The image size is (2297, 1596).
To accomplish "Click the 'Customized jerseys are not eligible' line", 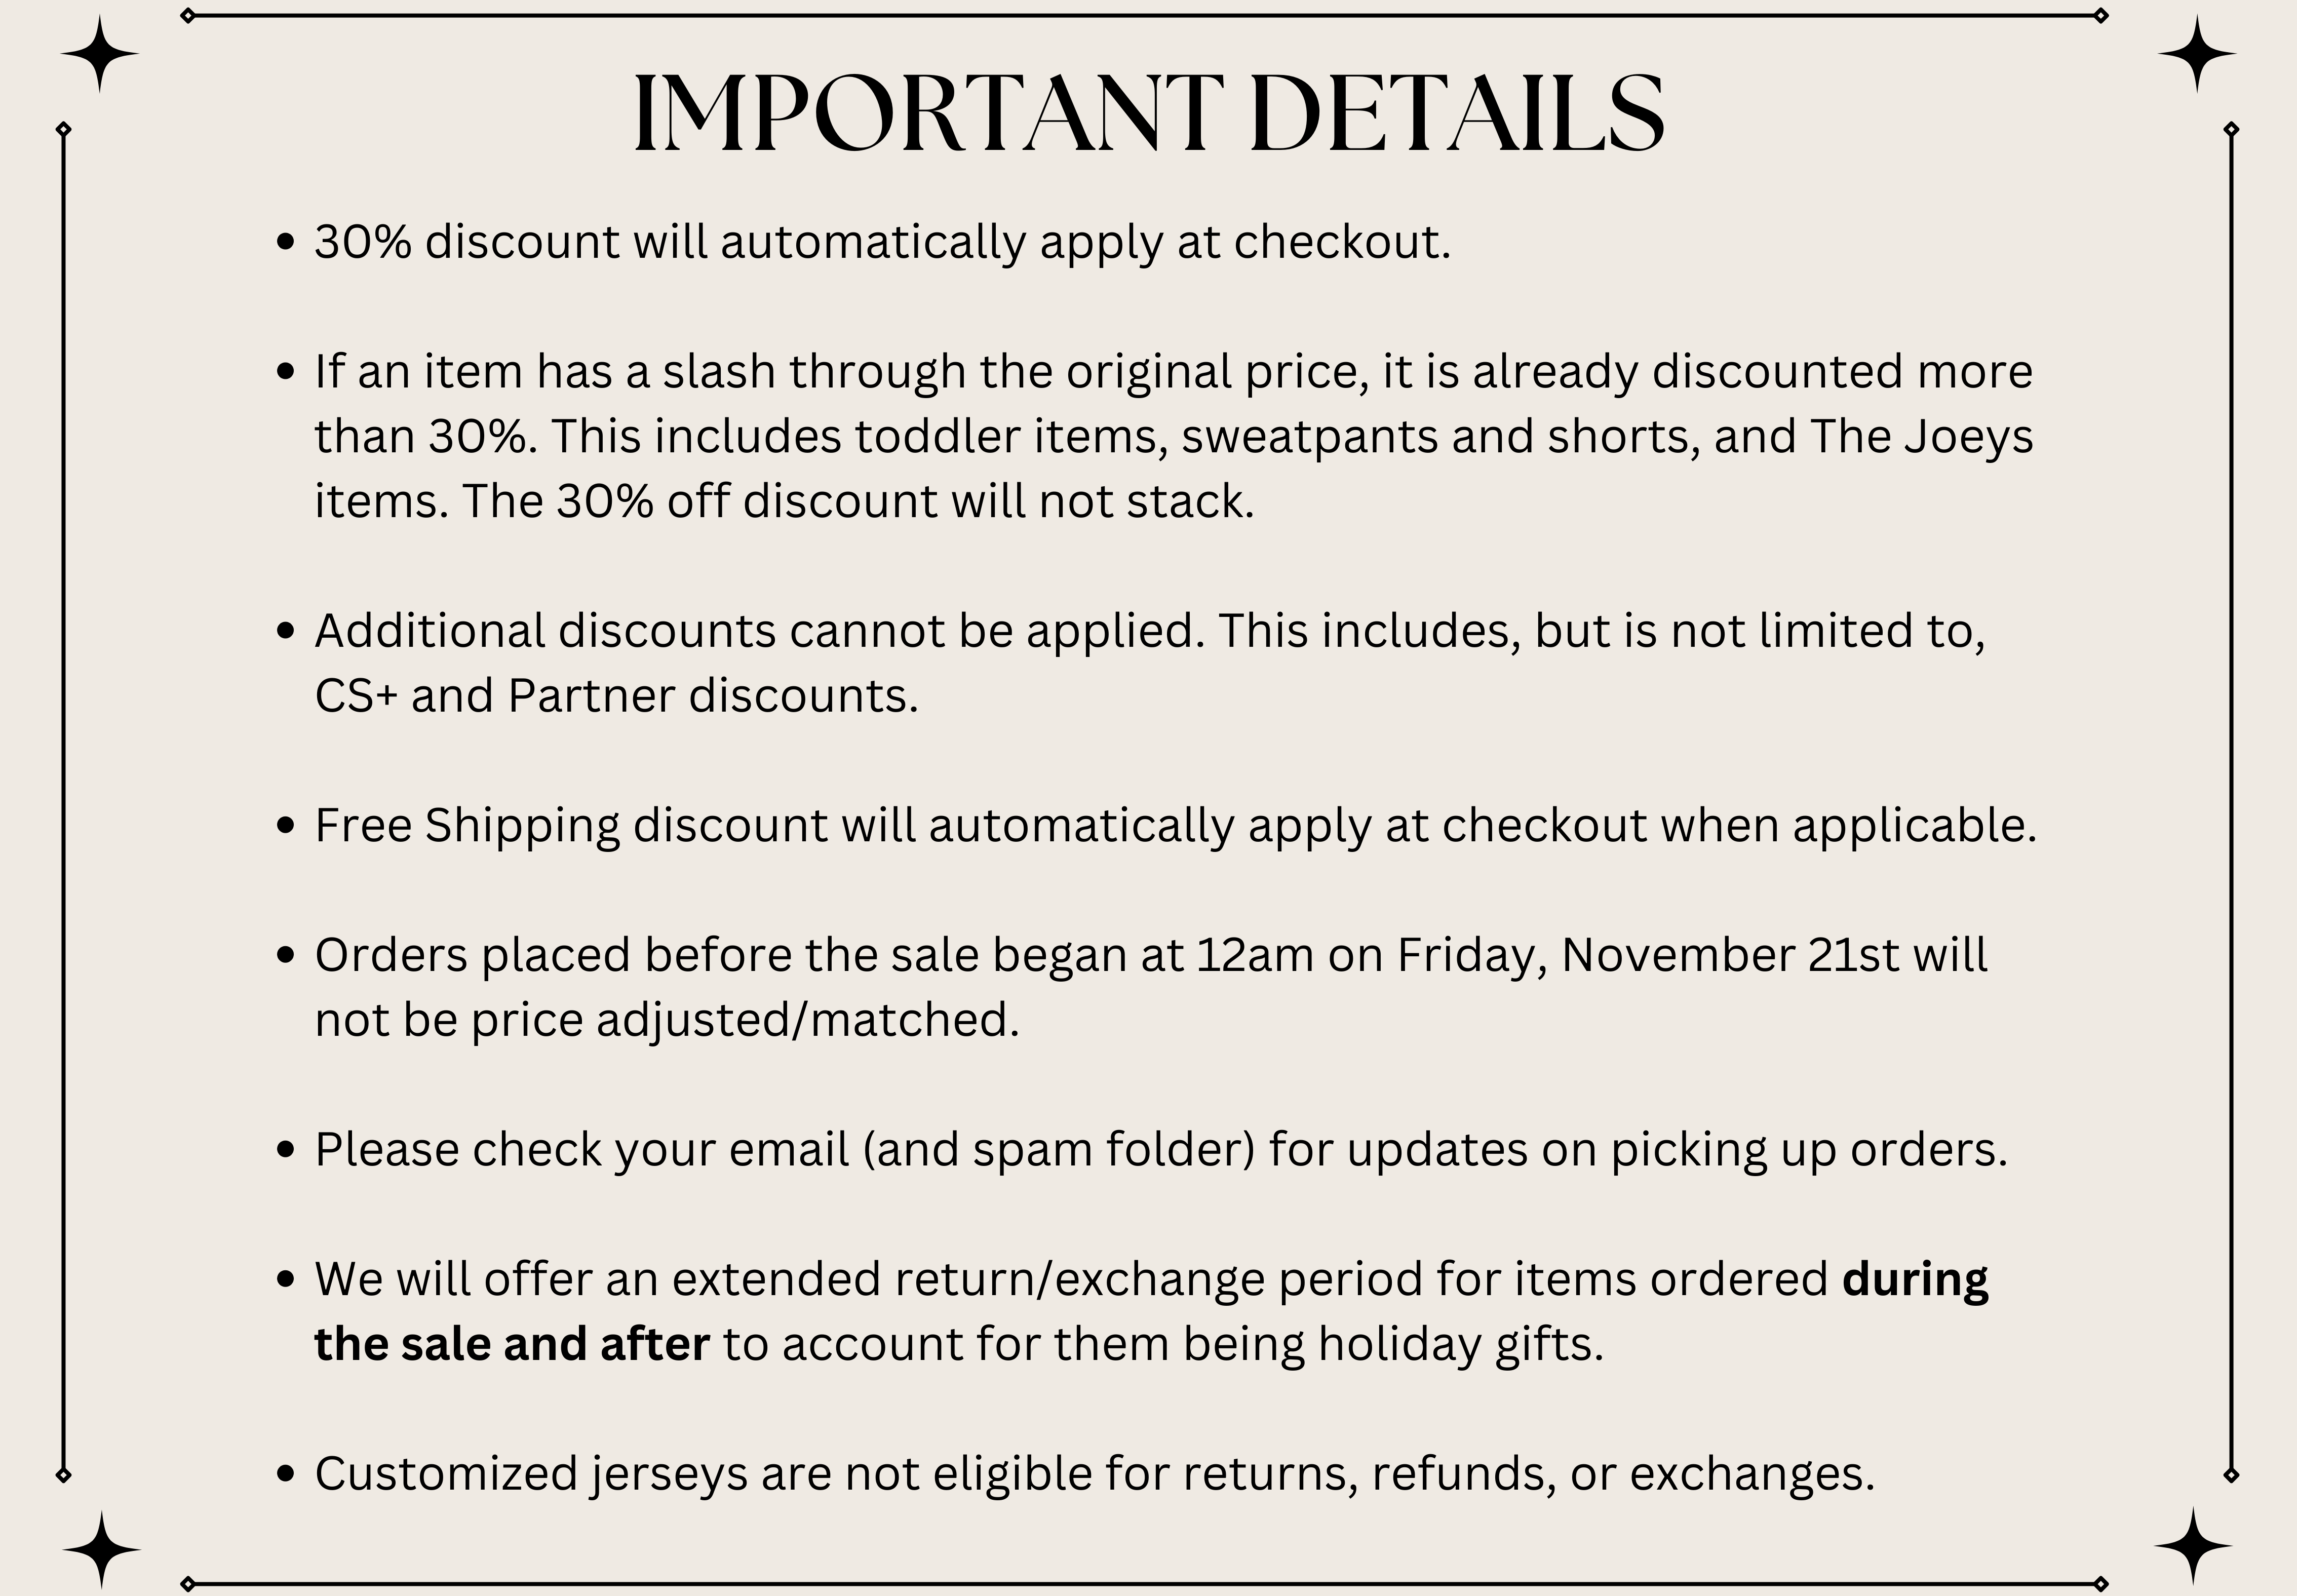I will click(x=1094, y=1474).
